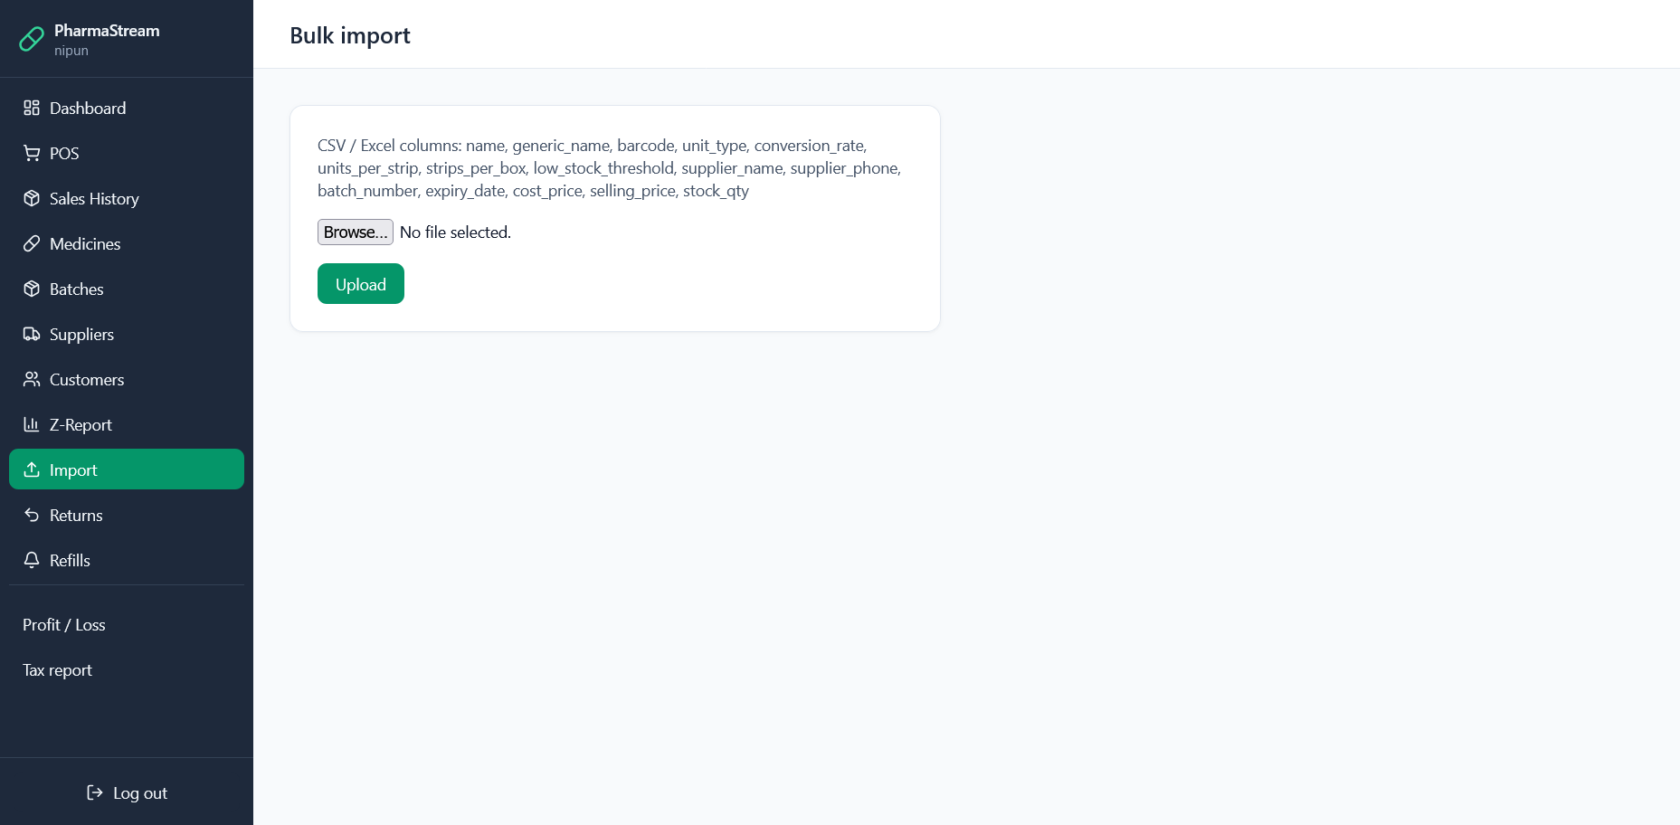The height and width of the screenshot is (825, 1680).
Task: Click the Sales History box icon
Action: pyautogui.click(x=32, y=198)
